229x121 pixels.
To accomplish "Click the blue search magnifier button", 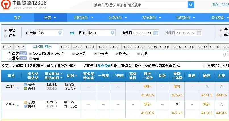I will click(191, 5).
